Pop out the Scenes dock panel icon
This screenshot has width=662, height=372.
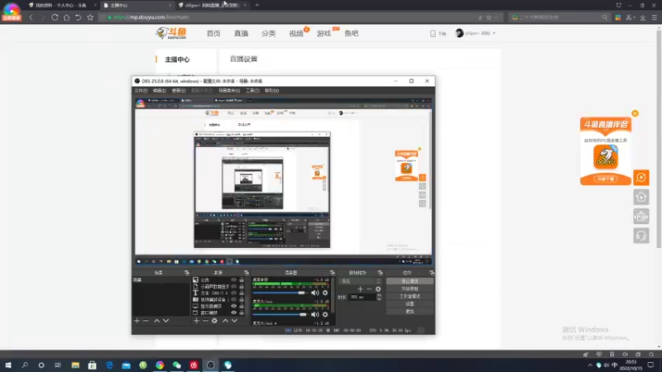click(187, 273)
